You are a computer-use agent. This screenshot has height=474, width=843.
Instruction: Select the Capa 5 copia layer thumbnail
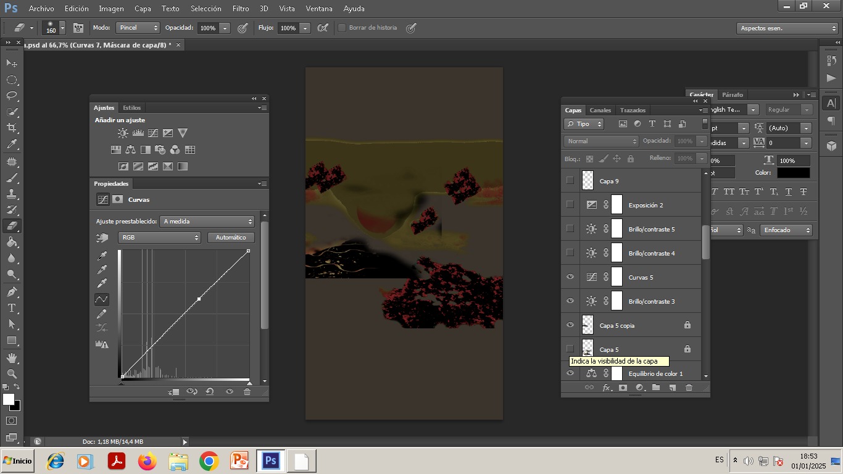(588, 325)
